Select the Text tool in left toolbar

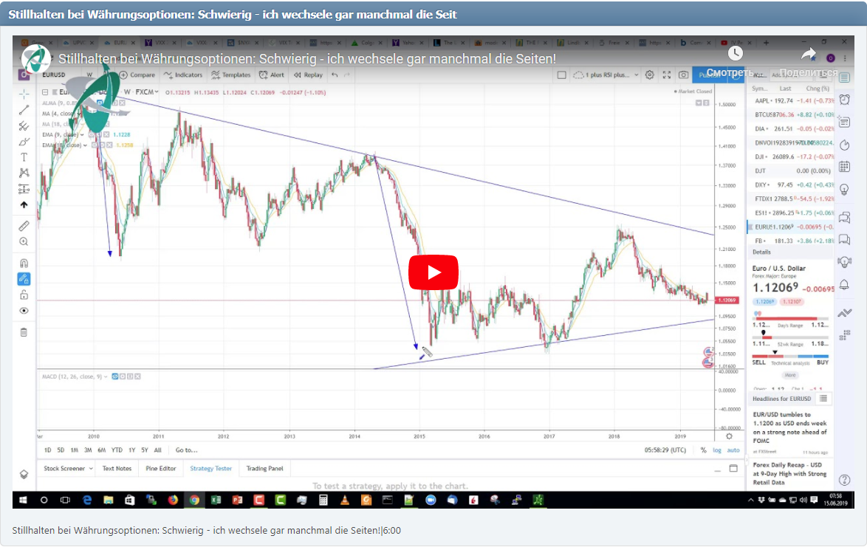tap(24, 157)
